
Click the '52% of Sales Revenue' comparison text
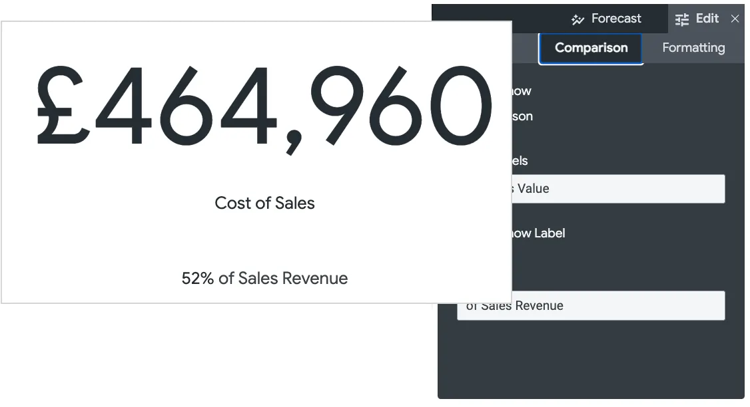pos(264,278)
